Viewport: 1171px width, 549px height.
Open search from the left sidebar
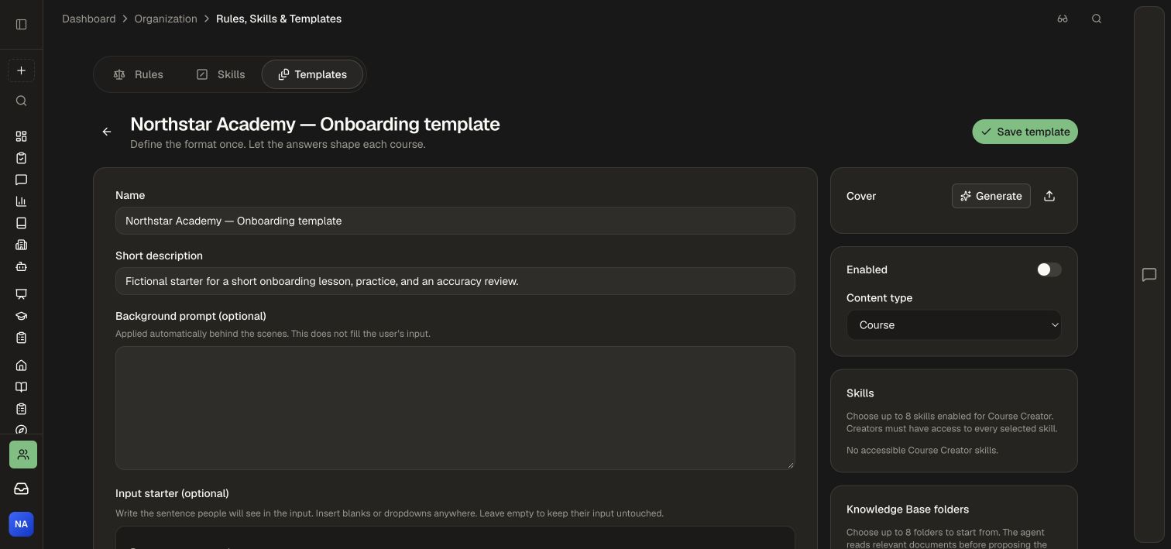[21, 101]
